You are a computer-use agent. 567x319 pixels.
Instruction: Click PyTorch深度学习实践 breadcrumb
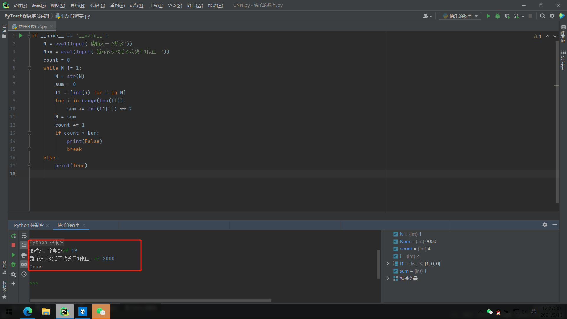[27, 16]
